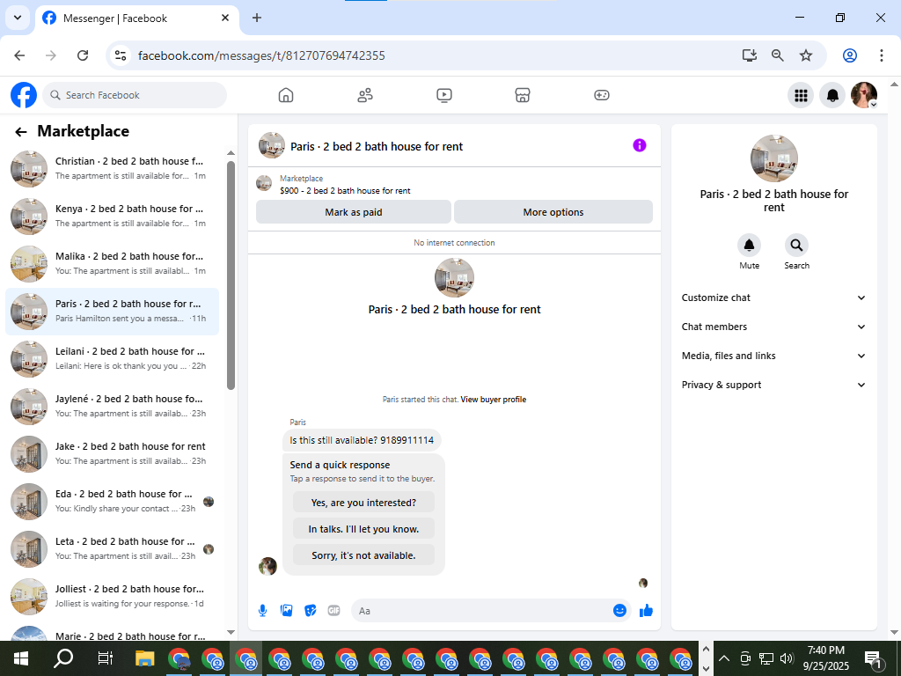
Task: Open the emoji picker in message box
Action: point(619,611)
